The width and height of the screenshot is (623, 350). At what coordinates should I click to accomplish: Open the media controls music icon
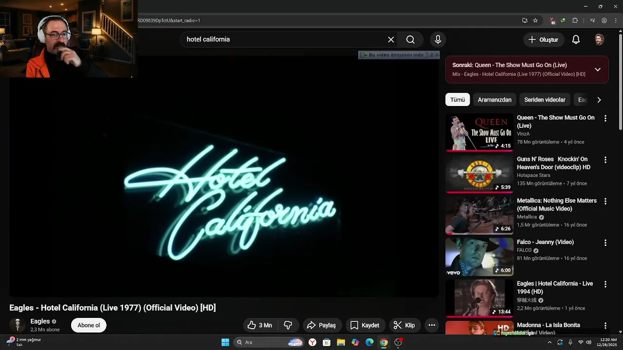click(592, 20)
